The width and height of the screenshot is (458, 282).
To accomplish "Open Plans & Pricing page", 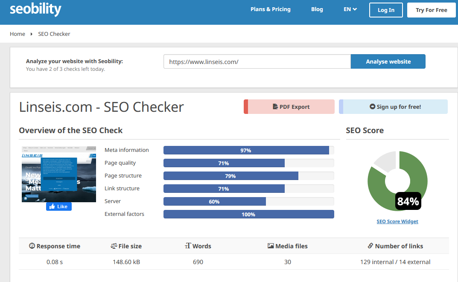I will click(x=271, y=9).
